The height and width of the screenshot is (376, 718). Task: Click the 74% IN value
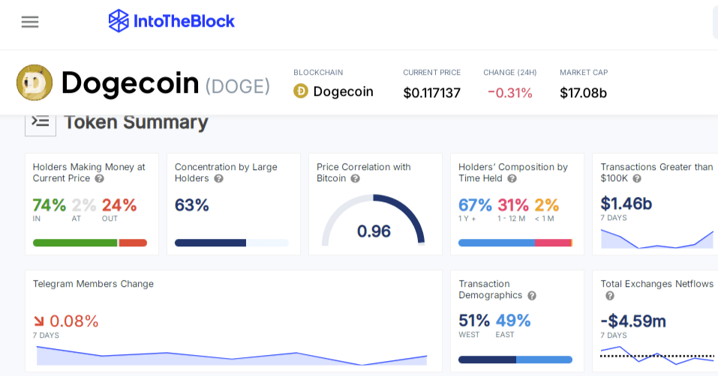coord(49,205)
